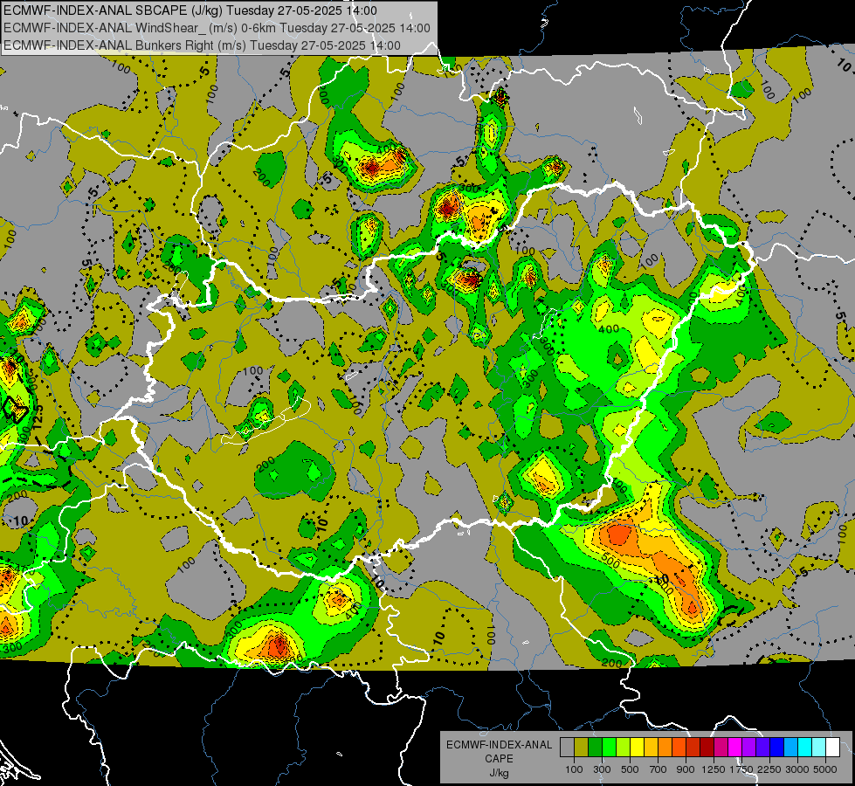The width and height of the screenshot is (855, 786).
Task: Select the purple legend swatch after 1750
Action: coord(749,748)
